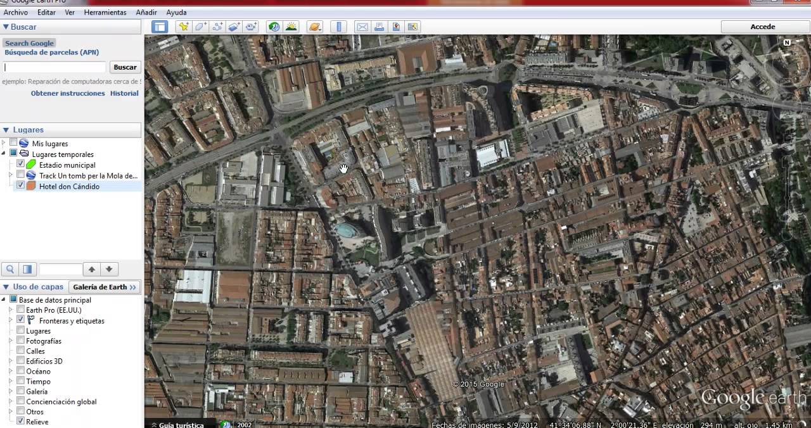Image resolution: width=811 pixels, height=428 pixels.
Task: Collapse Lugares temporales tree node
Action: tap(4, 154)
